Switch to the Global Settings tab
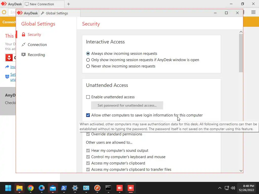The width and height of the screenshot is (259, 194). click(x=60, y=13)
